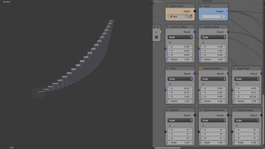Click the Result output socket of Rotation Increment node

pyautogui.click(x=228, y=115)
